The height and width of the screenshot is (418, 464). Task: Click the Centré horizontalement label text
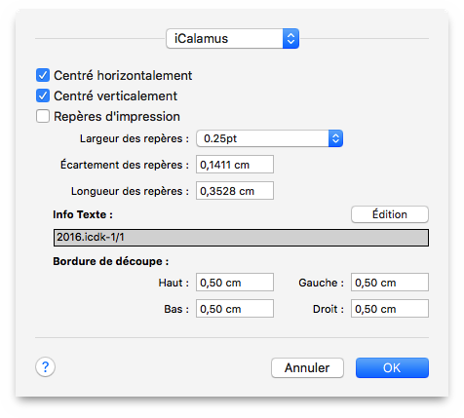tap(123, 75)
